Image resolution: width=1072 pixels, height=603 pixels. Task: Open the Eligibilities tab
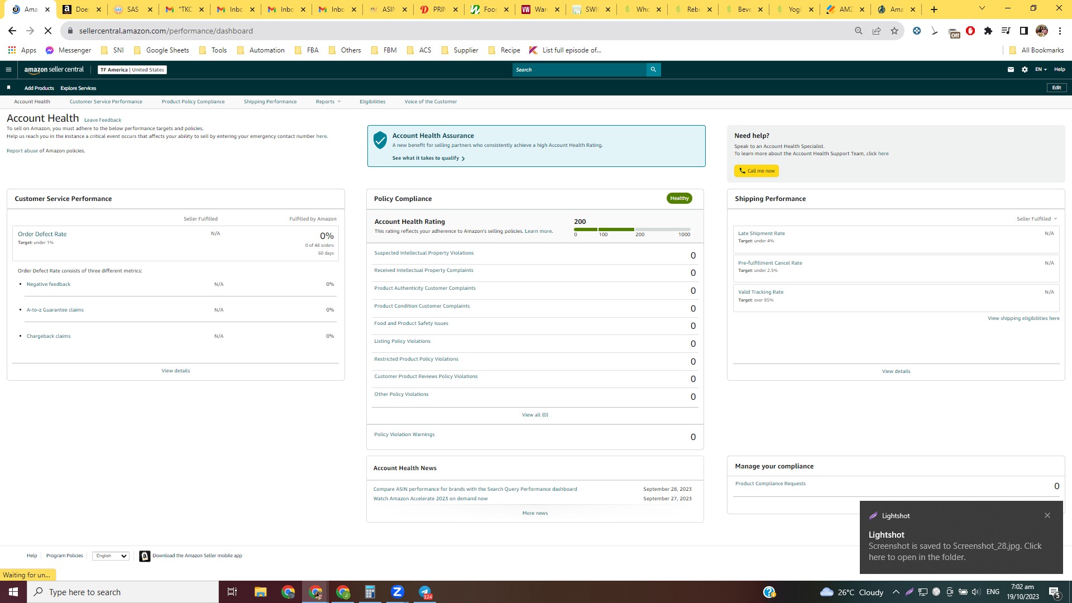pyautogui.click(x=372, y=102)
